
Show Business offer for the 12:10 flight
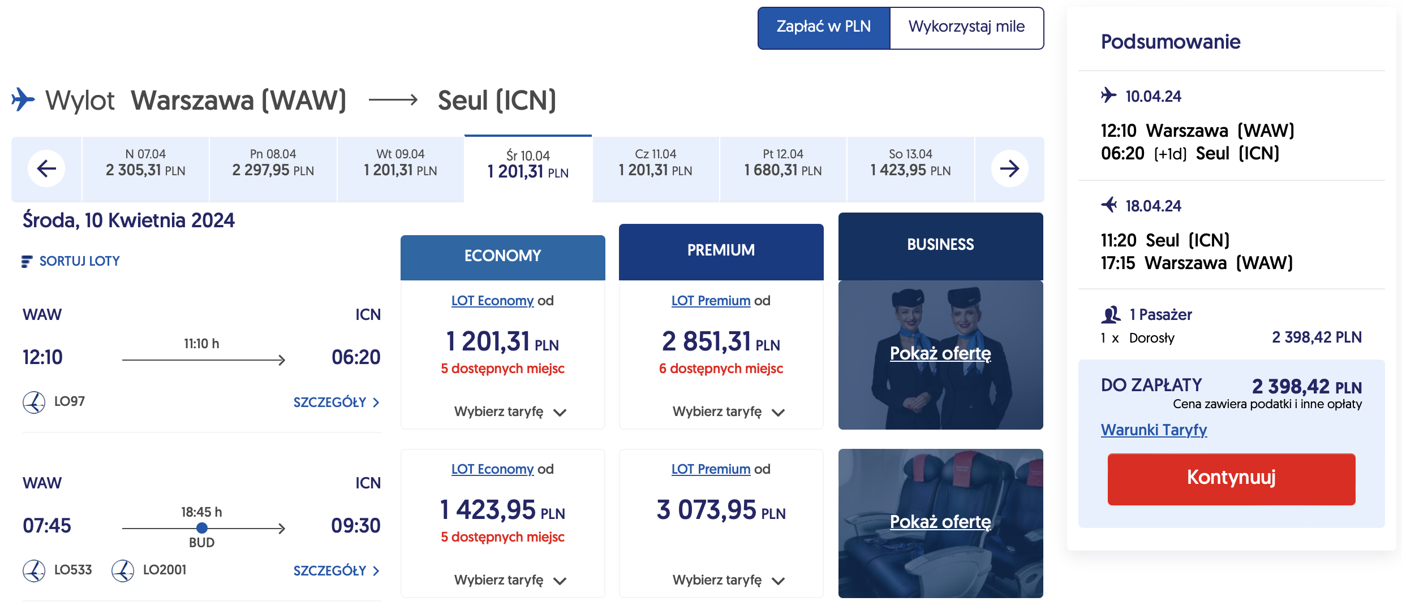(940, 353)
